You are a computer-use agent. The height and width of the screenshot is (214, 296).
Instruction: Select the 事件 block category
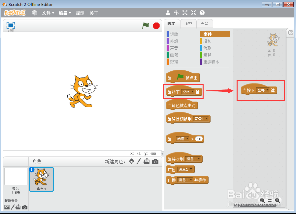[215, 34]
